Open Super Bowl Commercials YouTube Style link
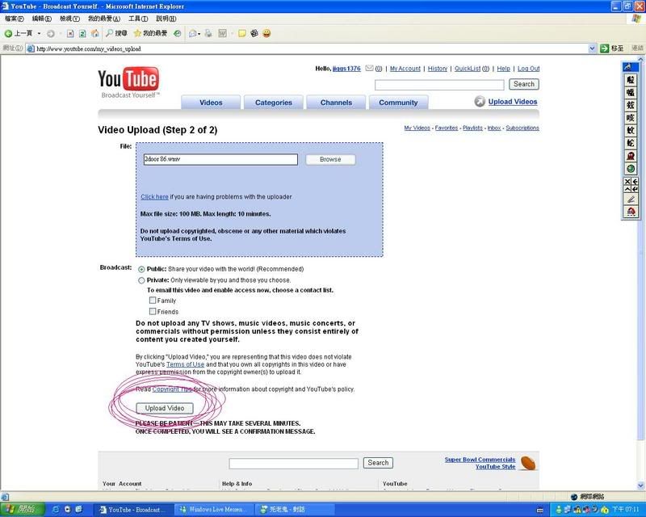The width and height of the screenshot is (646, 517). coord(480,463)
